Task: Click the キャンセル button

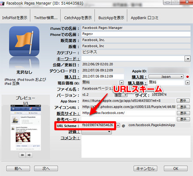Action: (x=145, y=168)
